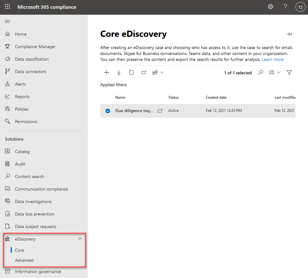Uncheck the Due diligence case checkbox

(108, 111)
